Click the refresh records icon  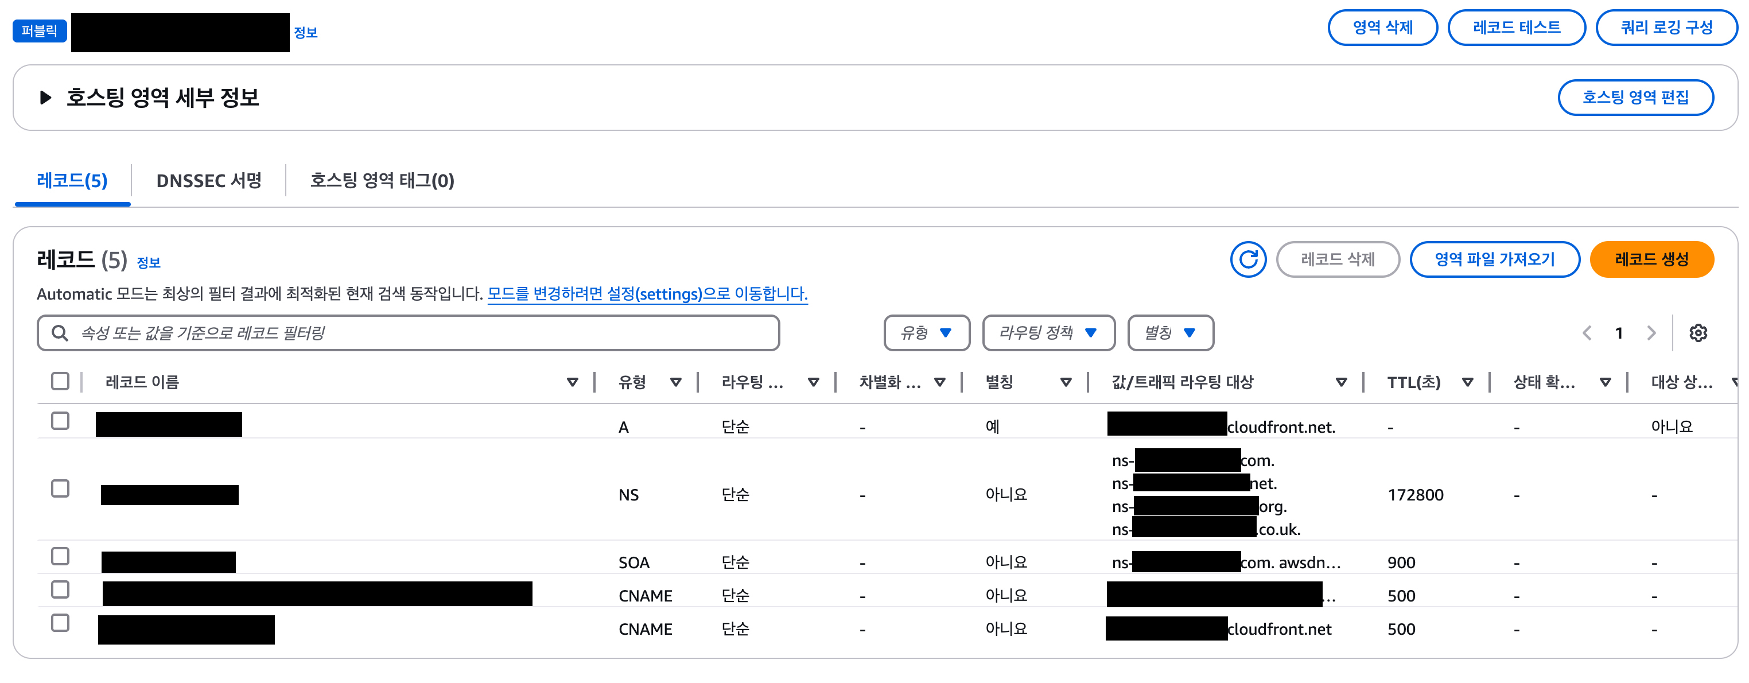coord(1247,259)
